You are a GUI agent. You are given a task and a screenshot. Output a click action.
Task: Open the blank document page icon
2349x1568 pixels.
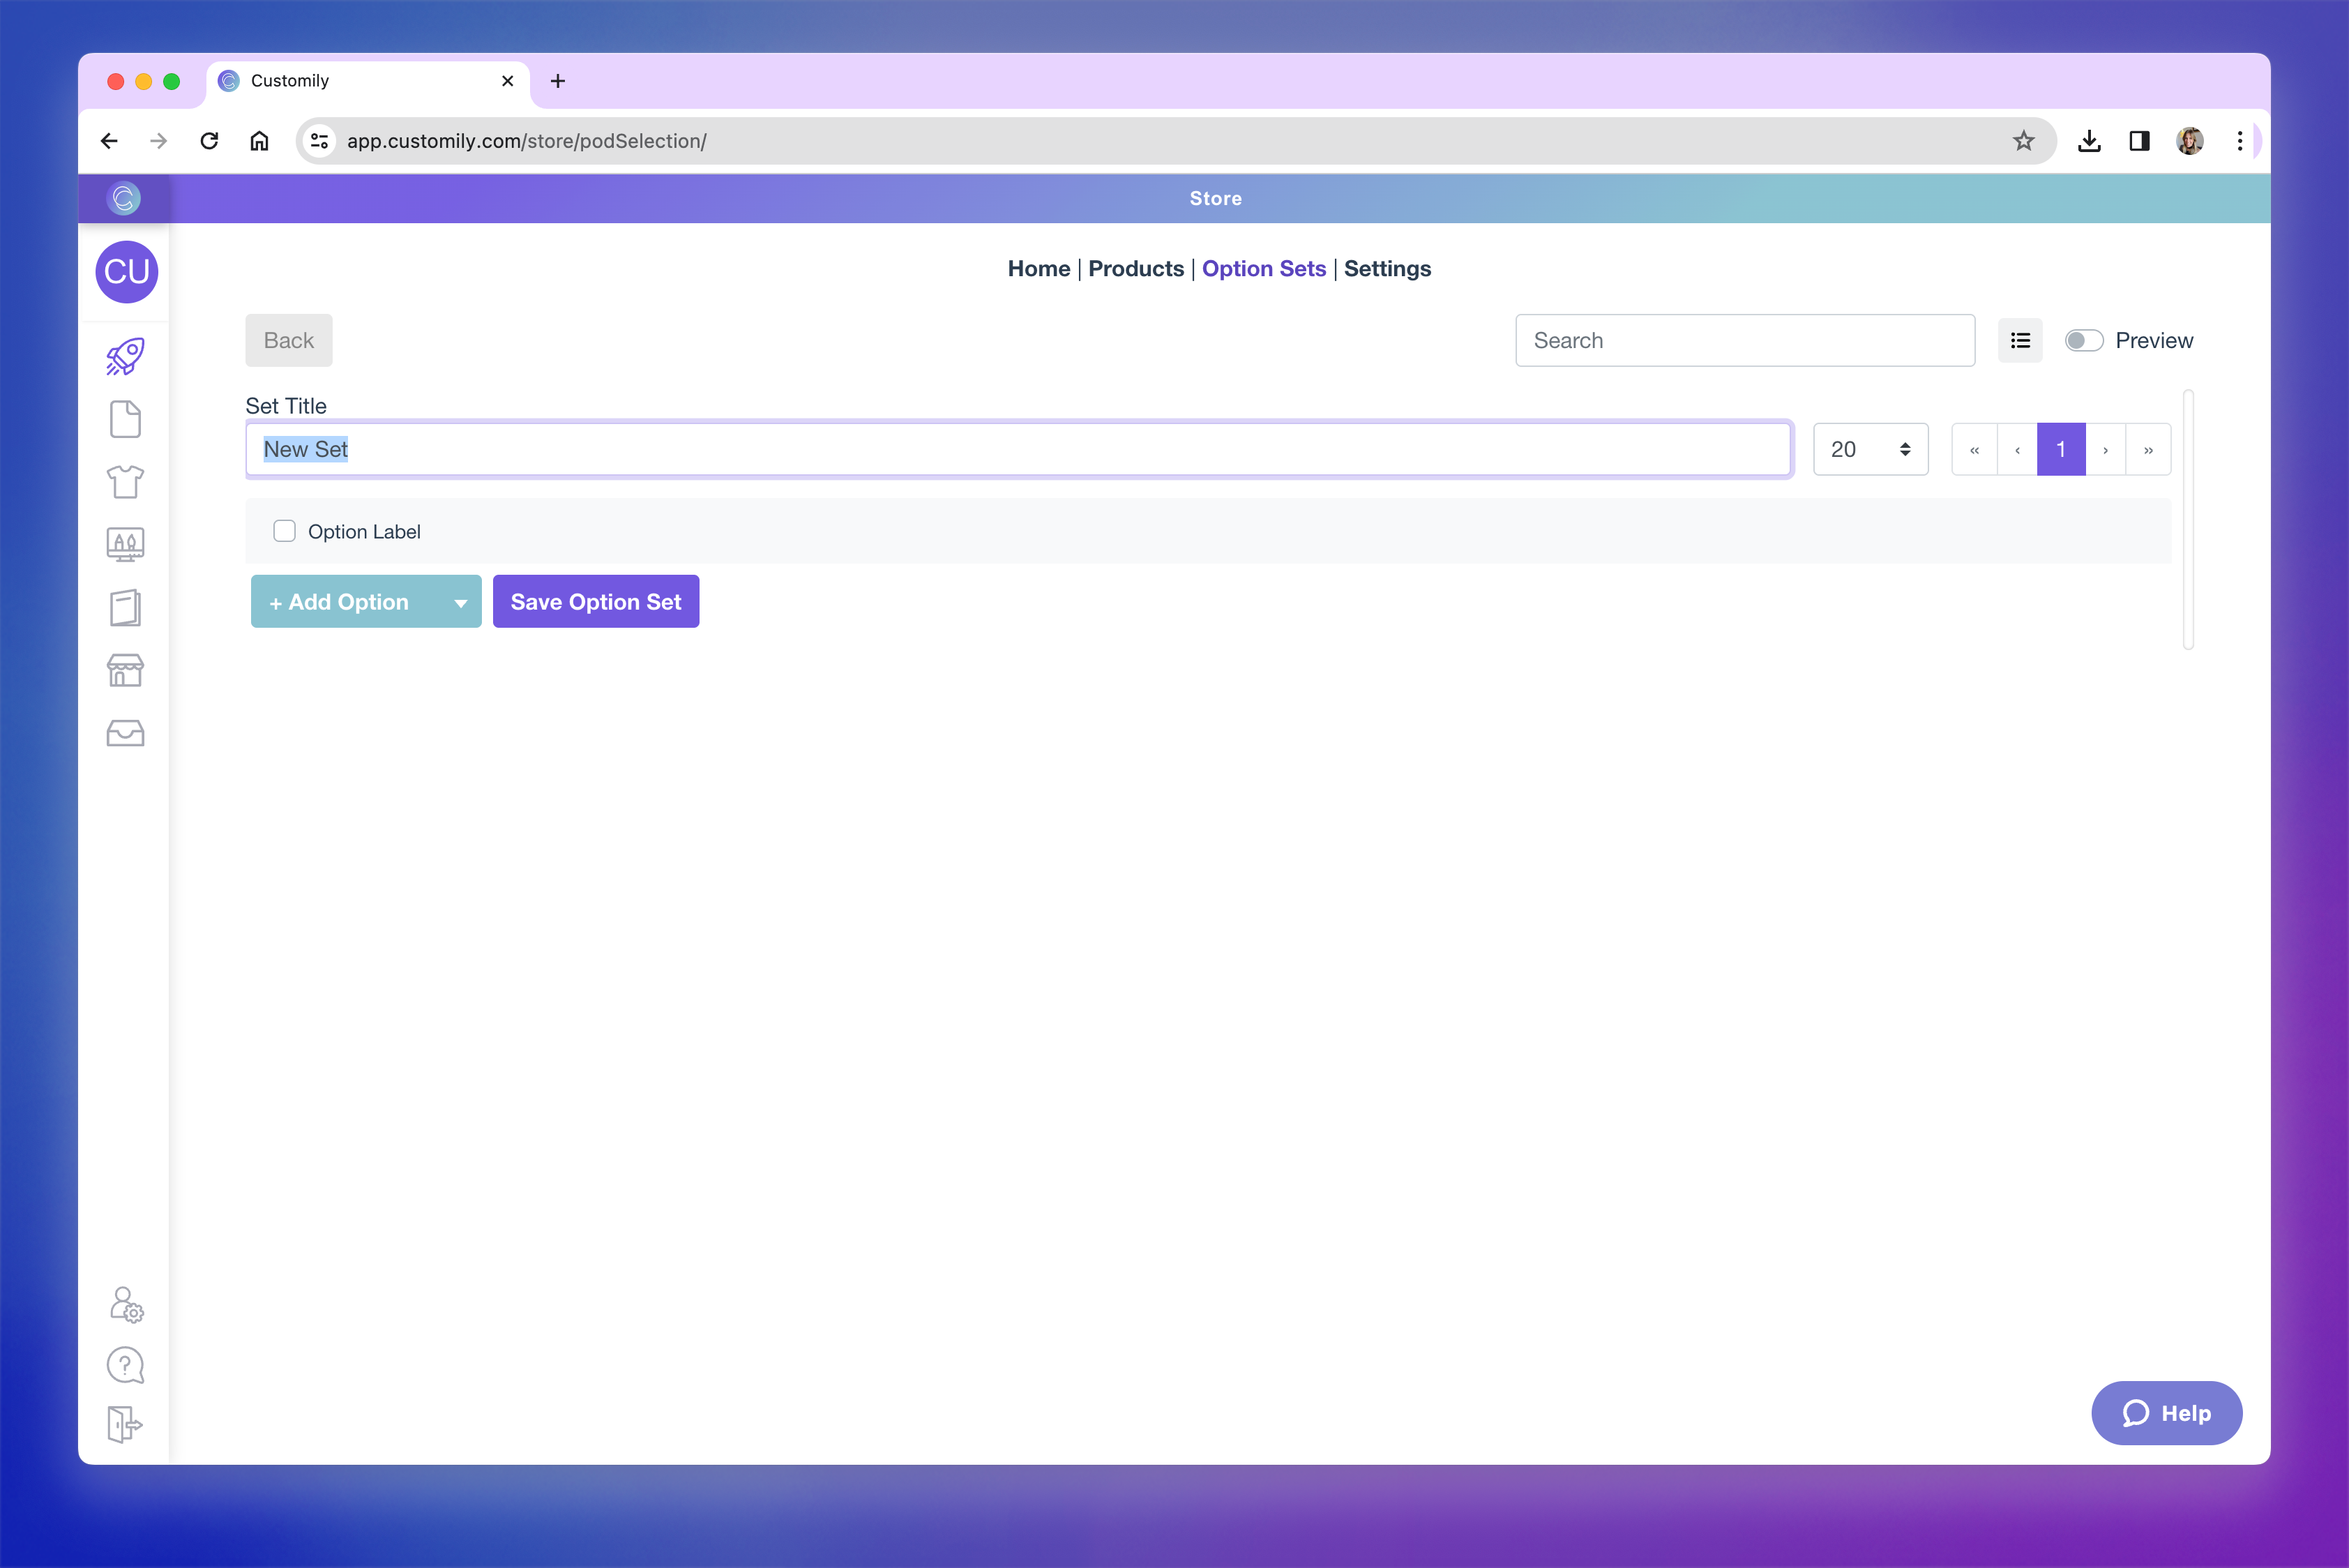pyautogui.click(x=125, y=420)
